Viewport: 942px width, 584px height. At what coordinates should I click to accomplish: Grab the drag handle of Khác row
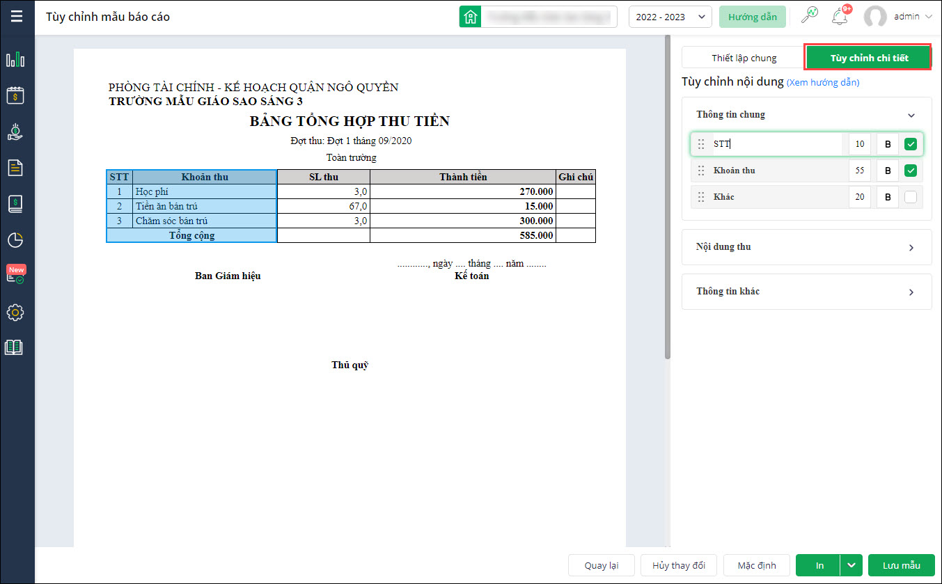pyautogui.click(x=701, y=197)
